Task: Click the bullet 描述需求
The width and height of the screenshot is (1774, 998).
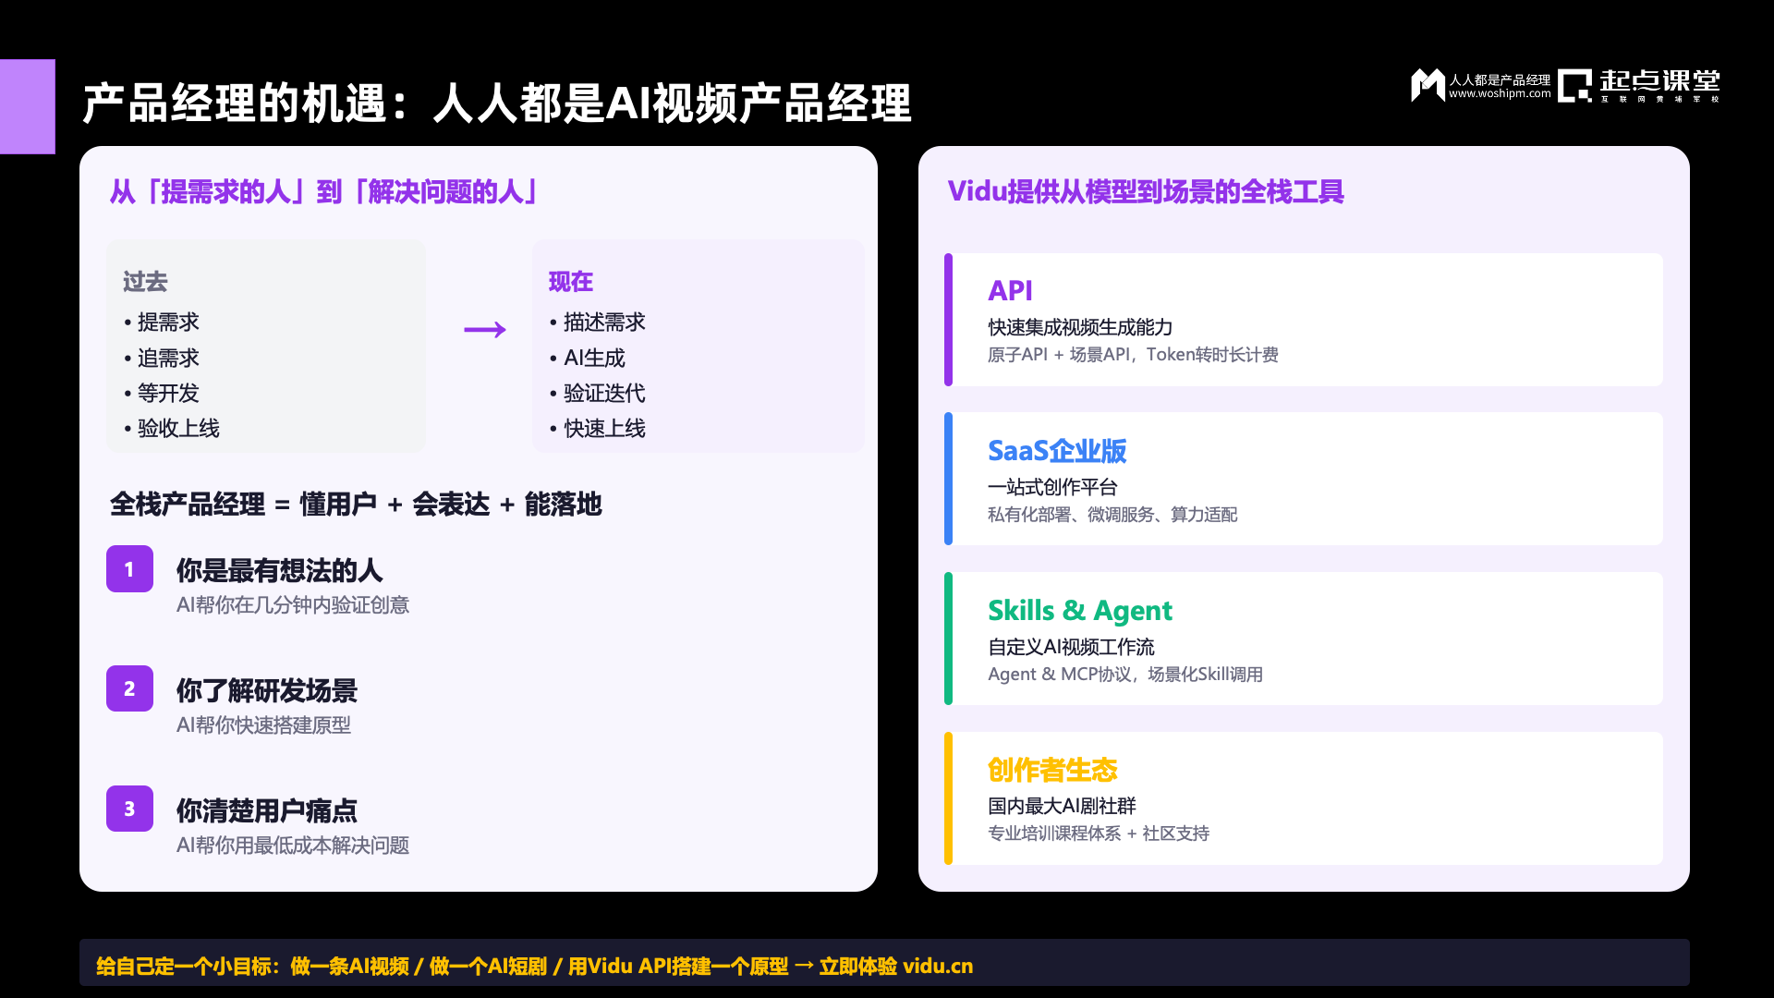Action: click(598, 323)
